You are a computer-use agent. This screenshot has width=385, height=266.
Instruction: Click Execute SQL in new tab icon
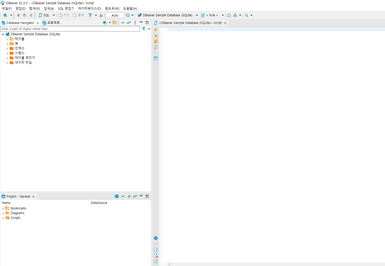point(156,36)
